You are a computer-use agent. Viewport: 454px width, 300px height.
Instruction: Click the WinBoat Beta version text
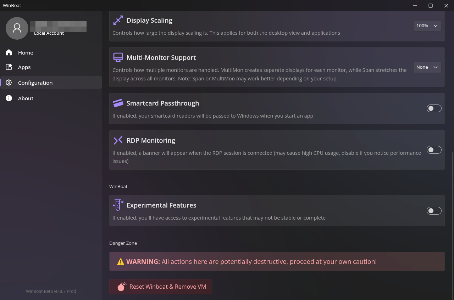tap(51, 291)
